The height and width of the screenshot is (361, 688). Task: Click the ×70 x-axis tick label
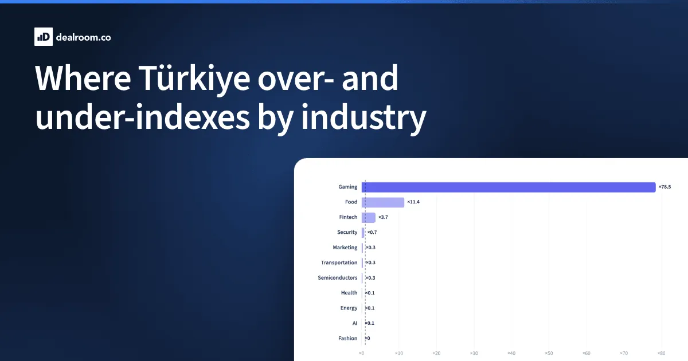[x=624, y=353]
